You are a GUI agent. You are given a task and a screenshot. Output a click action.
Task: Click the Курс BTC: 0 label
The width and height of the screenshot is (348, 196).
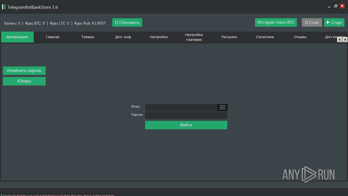click(35, 23)
